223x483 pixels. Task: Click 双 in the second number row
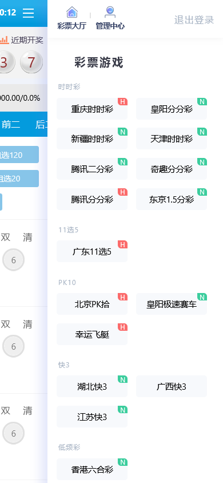click(x=6, y=324)
